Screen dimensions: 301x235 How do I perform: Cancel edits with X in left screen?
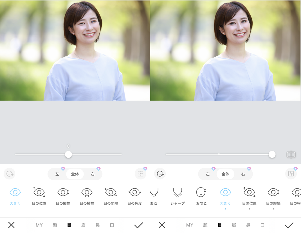tap(11, 225)
